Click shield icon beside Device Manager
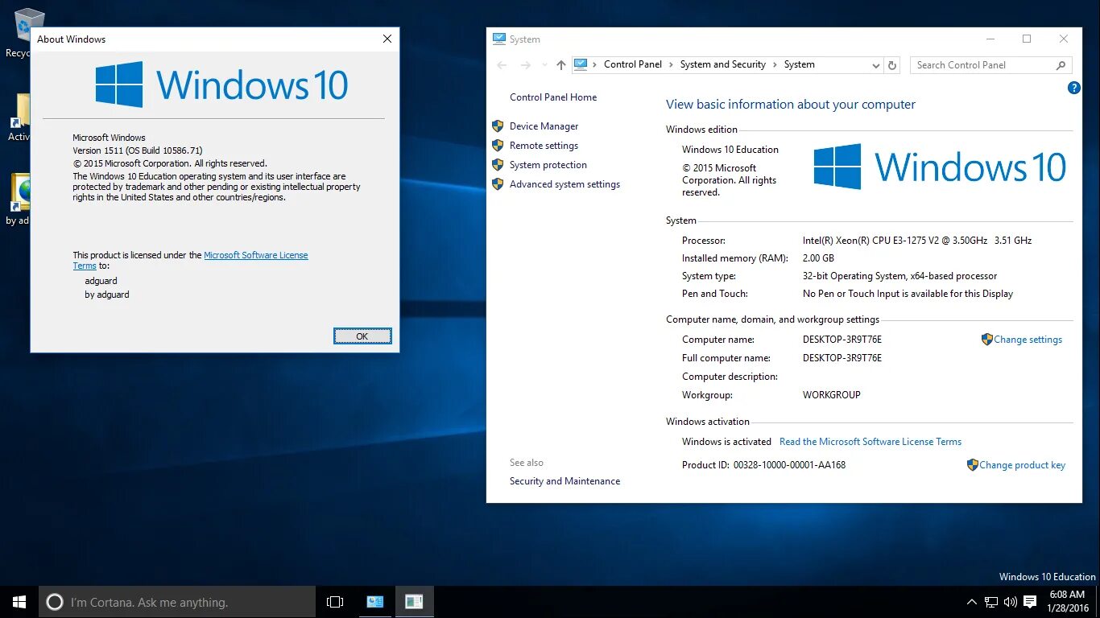This screenshot has height=618, width=1100. (x=498, y=126)
